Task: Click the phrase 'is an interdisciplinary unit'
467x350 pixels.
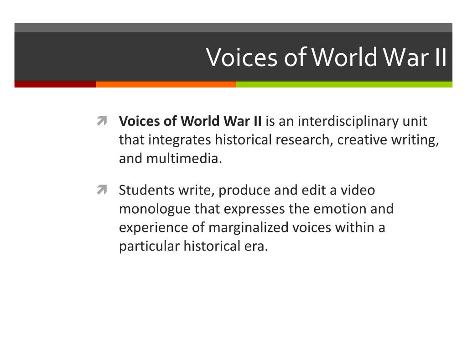Action: click(347, 121)
